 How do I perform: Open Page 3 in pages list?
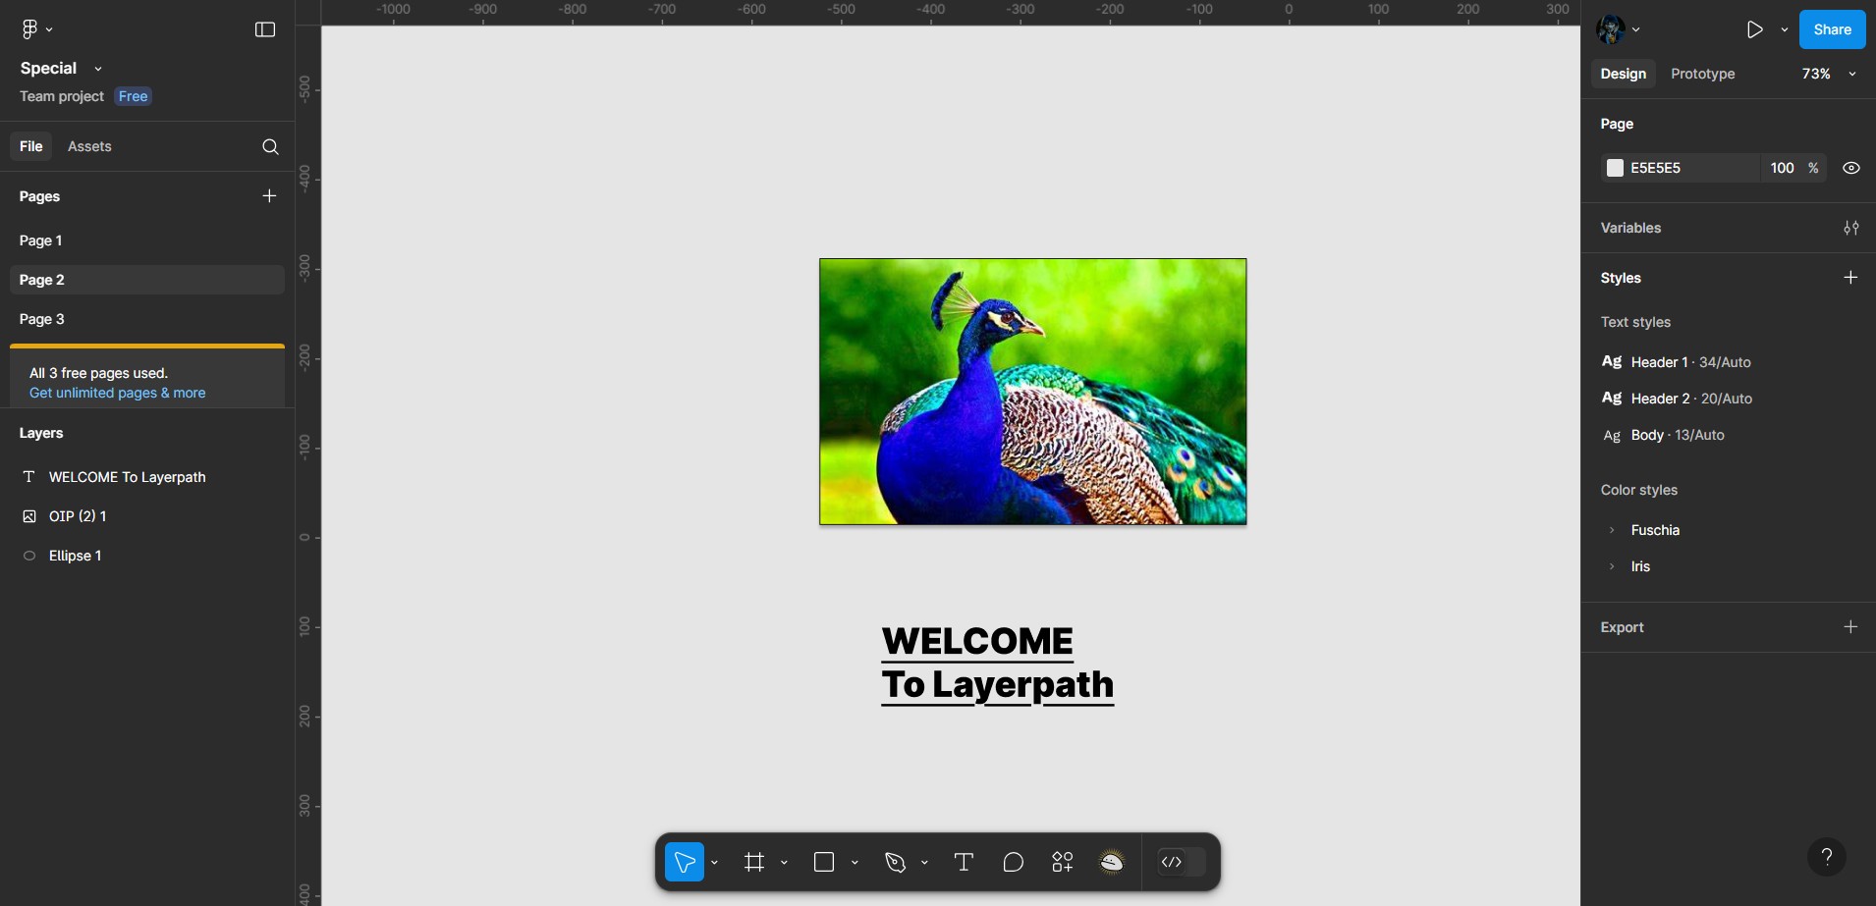pyautogui.click(x=147, y=319)
